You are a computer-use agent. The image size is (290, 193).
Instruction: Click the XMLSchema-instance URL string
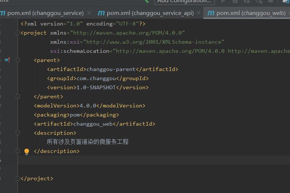154,42
